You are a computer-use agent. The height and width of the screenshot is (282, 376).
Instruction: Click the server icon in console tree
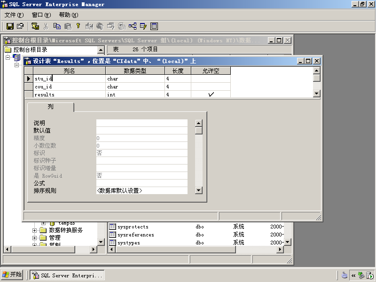(16, 57)
